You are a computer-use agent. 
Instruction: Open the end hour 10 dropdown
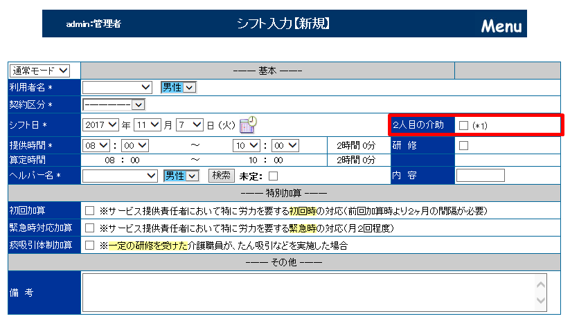(x=246, y=145)
